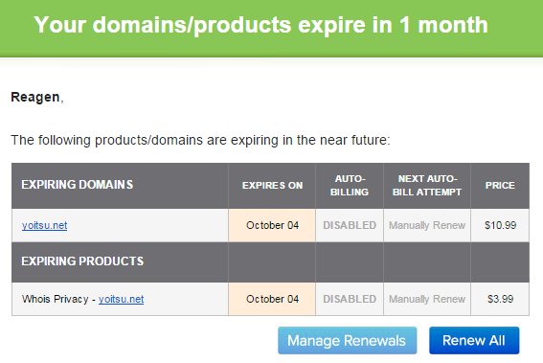Click the October 04 date for yoitsu.net domain
This screenshot has width=543, height=363.
pos(272,225)
